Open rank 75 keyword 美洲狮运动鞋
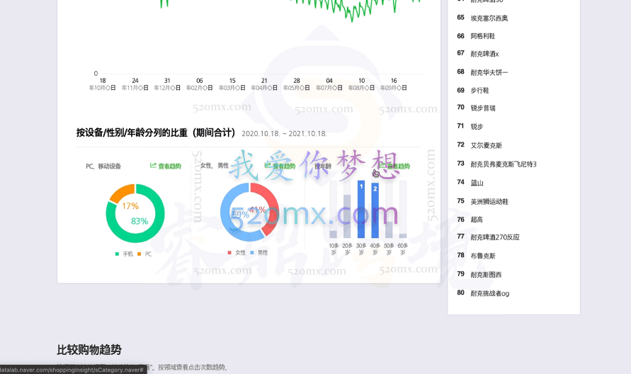 (x=489, y=202)
